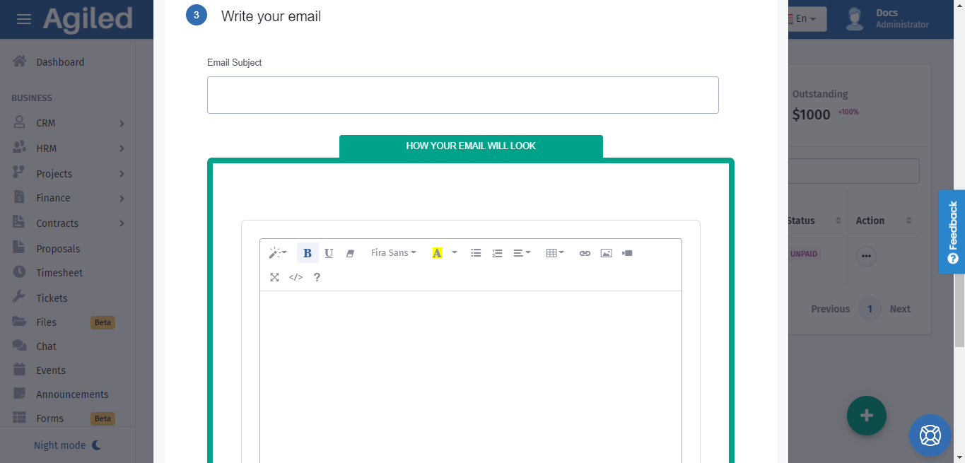
Task: Open the paragraph alignment dropdown
Action: click(x=522, y=253)
